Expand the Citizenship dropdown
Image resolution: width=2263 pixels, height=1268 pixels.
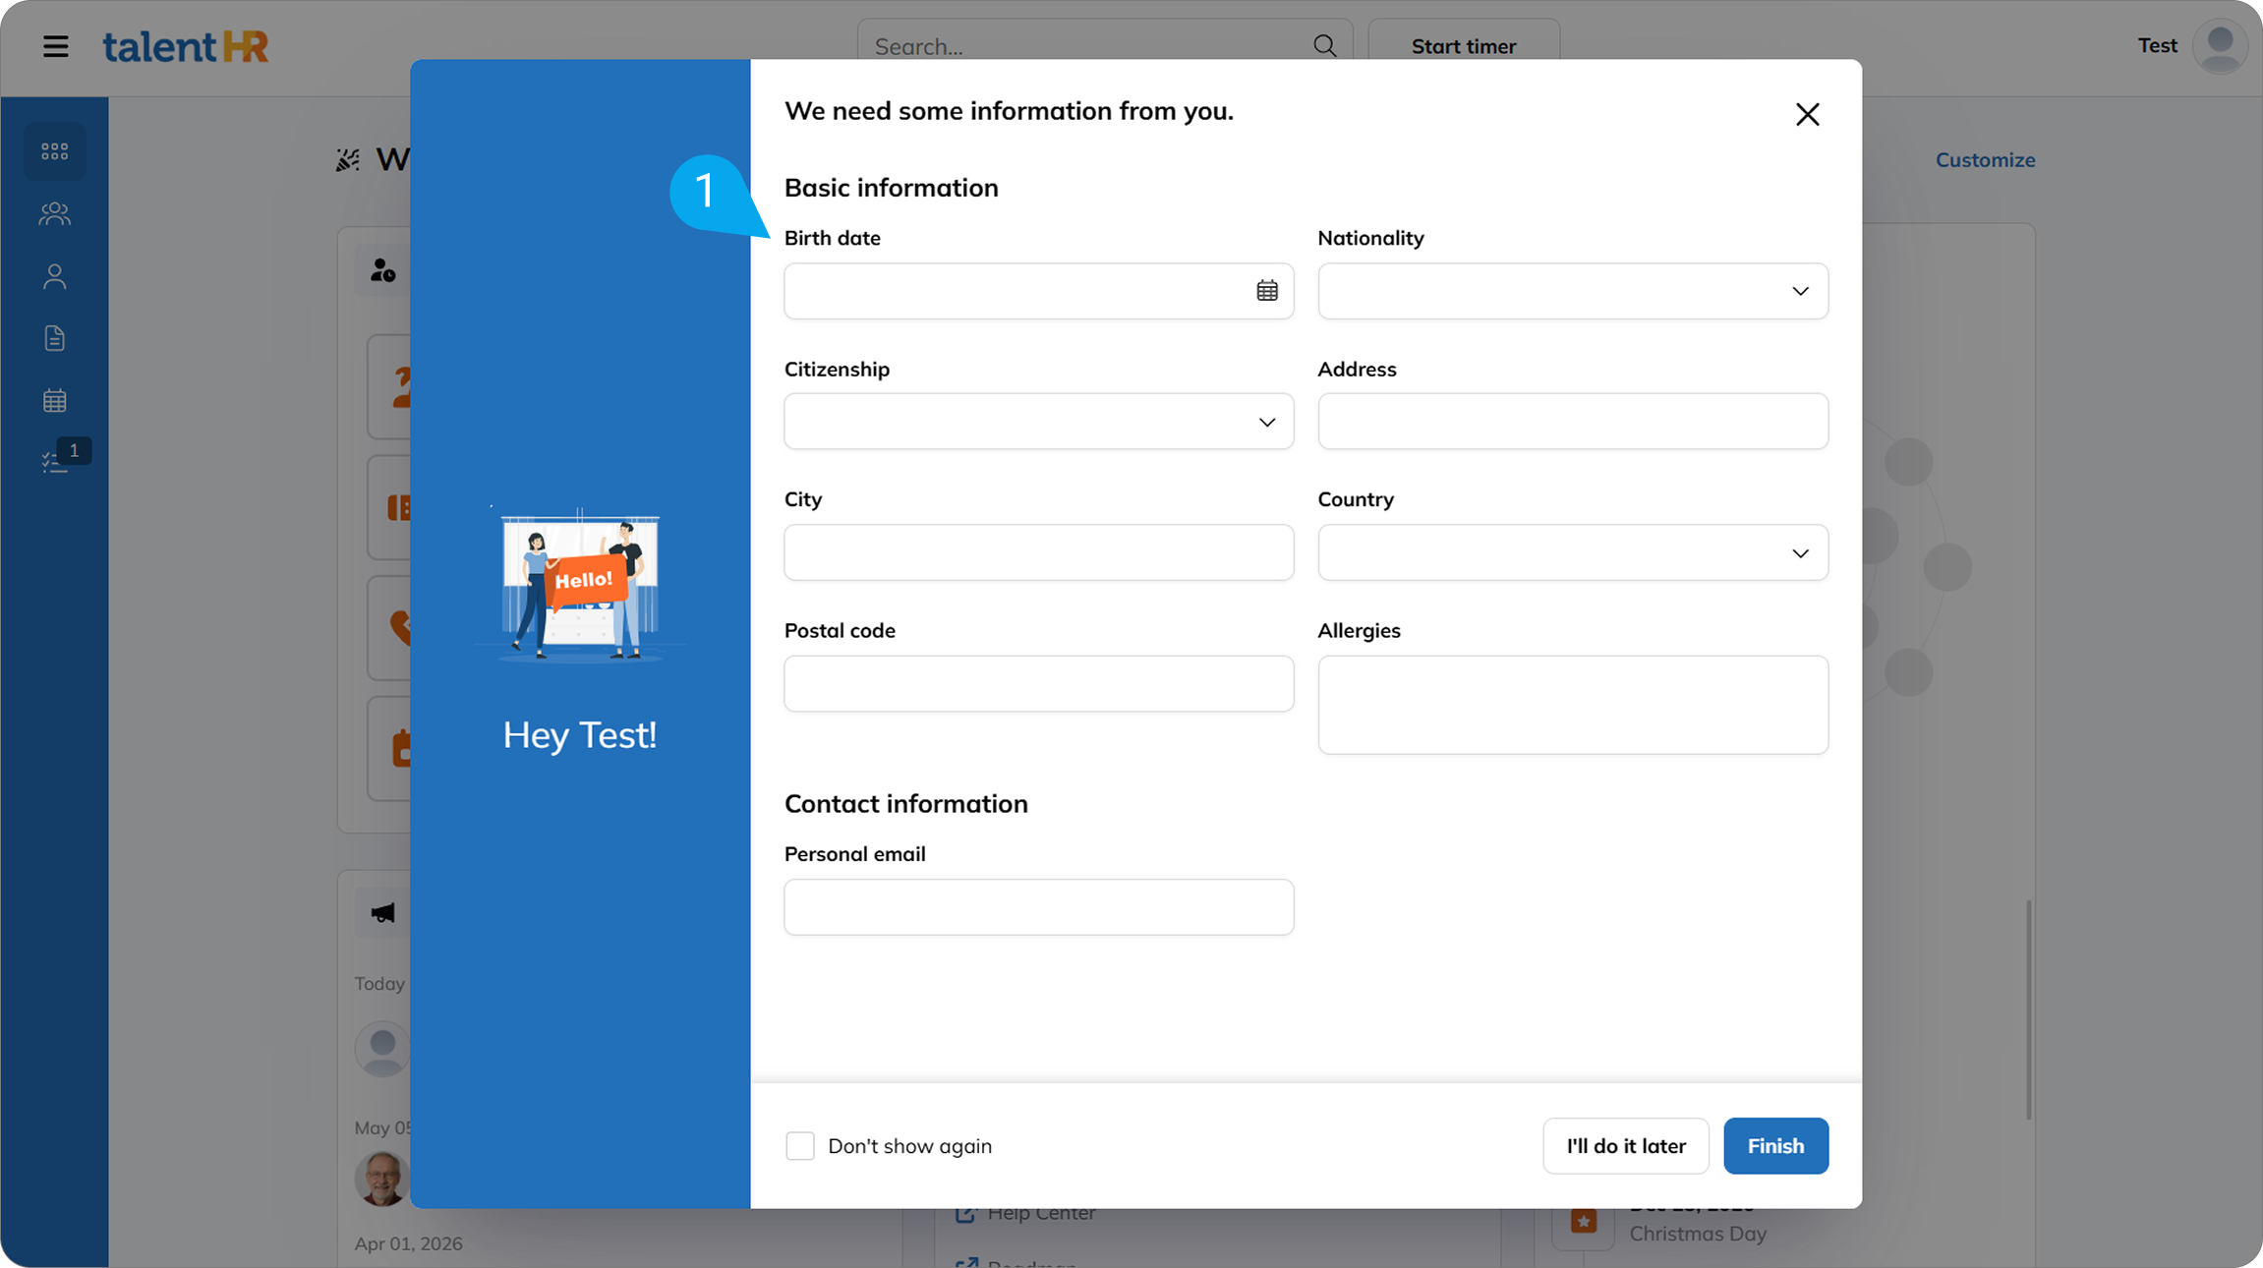pyautogui.click(x=1039, y=422)
